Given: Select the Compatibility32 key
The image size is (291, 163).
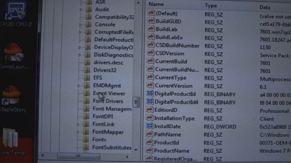Looking at the screenshot, I should point(114,17).
